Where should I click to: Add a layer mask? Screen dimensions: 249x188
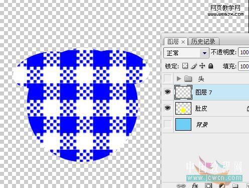coord(208,185)
